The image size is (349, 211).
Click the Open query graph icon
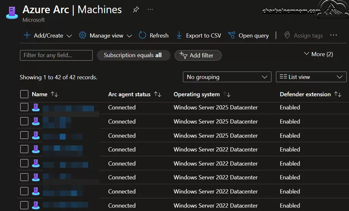coord(232,35)
